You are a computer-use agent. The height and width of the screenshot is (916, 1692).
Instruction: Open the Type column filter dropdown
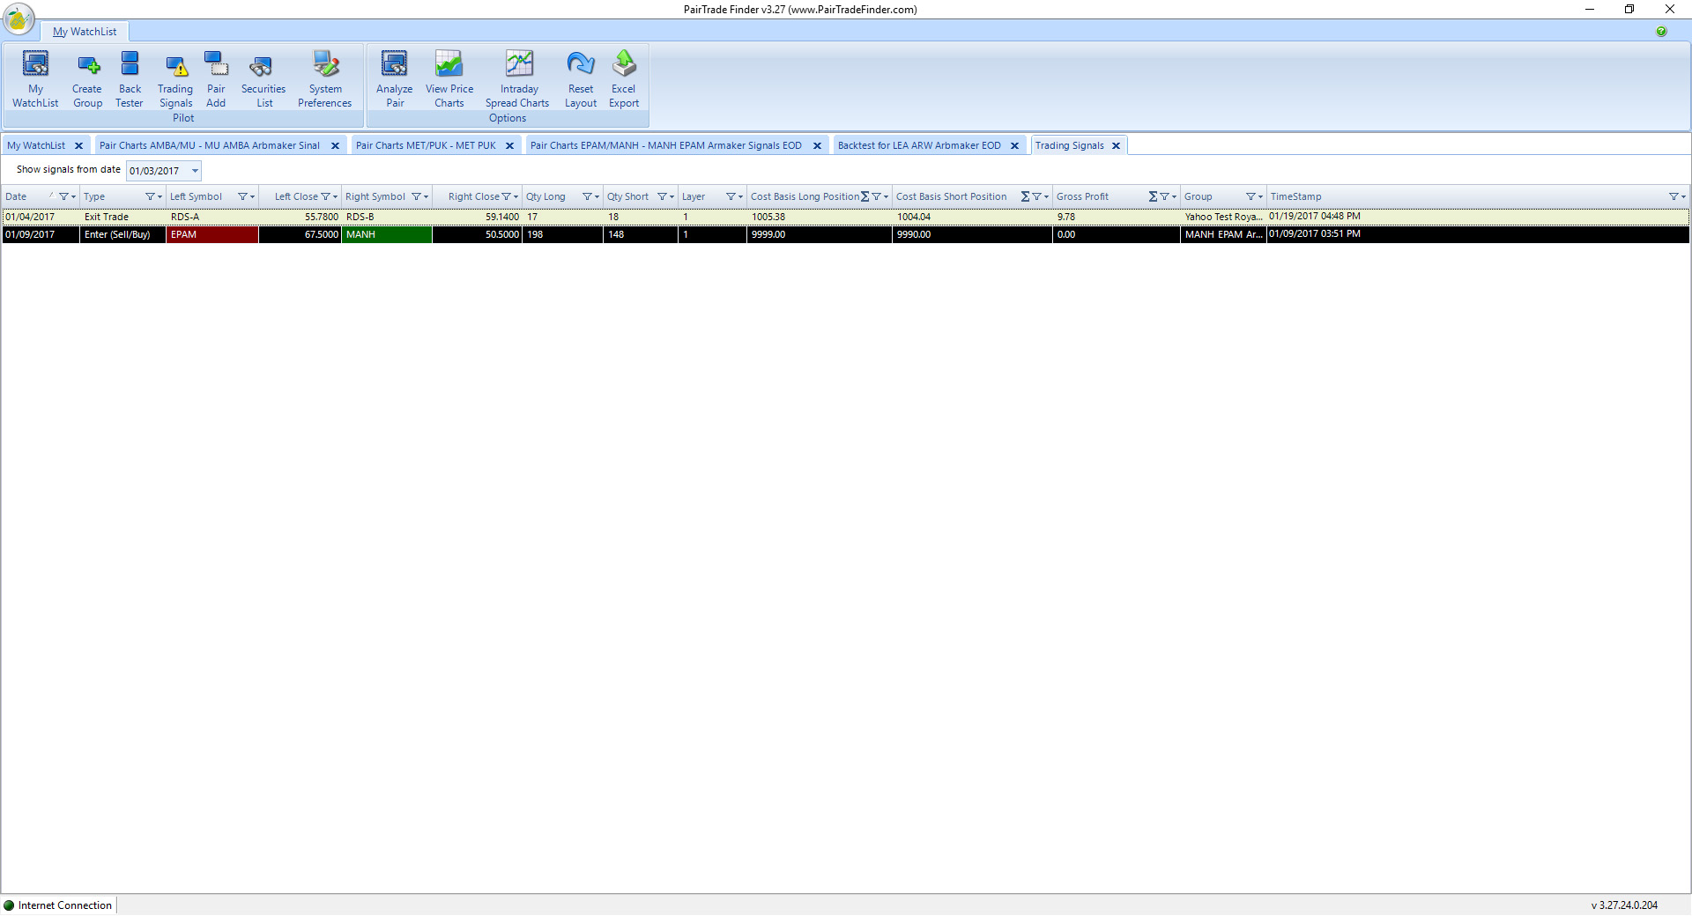click(153, 197)
